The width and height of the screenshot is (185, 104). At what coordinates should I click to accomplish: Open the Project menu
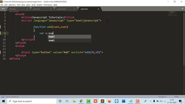pos(40,5)
